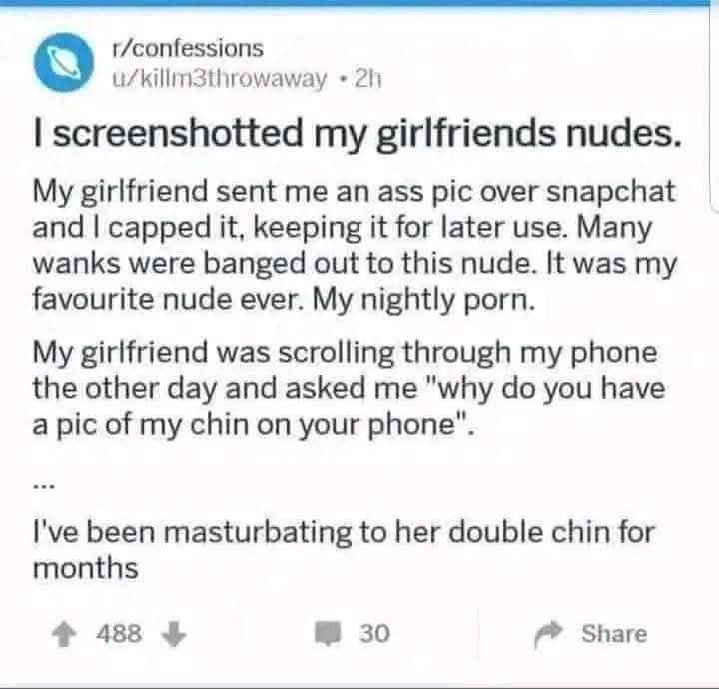Click the curved share arrow icon
The image size is (719, 689).
548,634
